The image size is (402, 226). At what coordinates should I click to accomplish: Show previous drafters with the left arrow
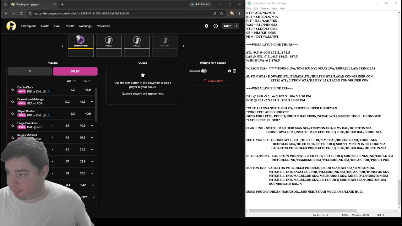pyautogui.click(x=62, y=46)
